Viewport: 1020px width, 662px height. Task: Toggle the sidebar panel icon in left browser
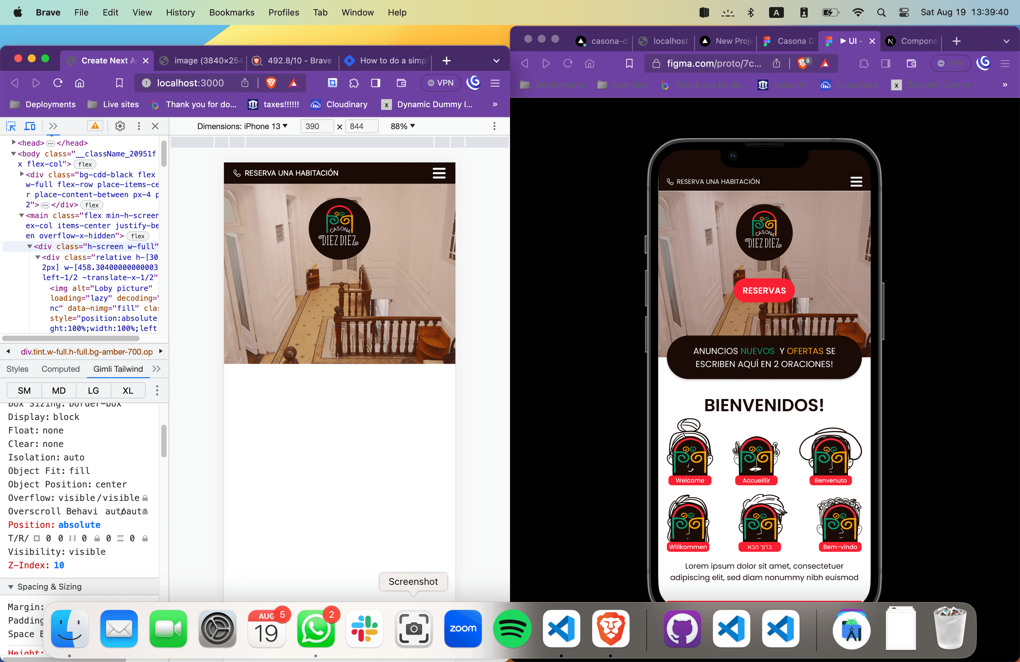point(376,83)
